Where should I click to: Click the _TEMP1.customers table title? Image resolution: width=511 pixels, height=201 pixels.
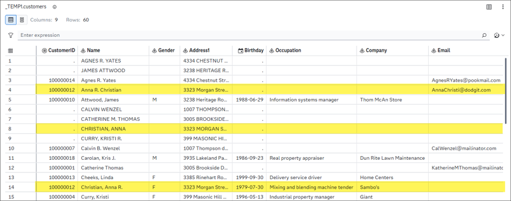tap(26, 7)
